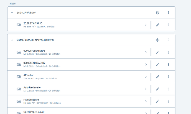Edit the Auto Reichweite device
Viewport: 191px width, 114px height.
pos(157,89)
